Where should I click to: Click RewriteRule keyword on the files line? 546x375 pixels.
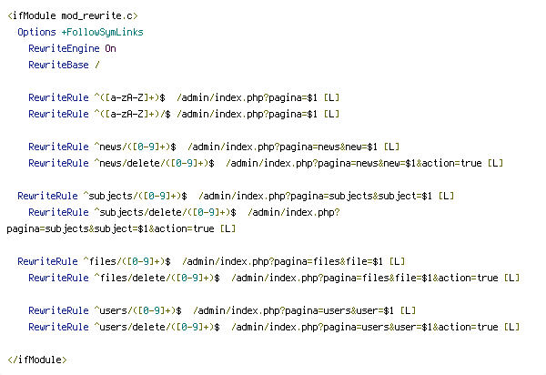click(x=47, y=261)
